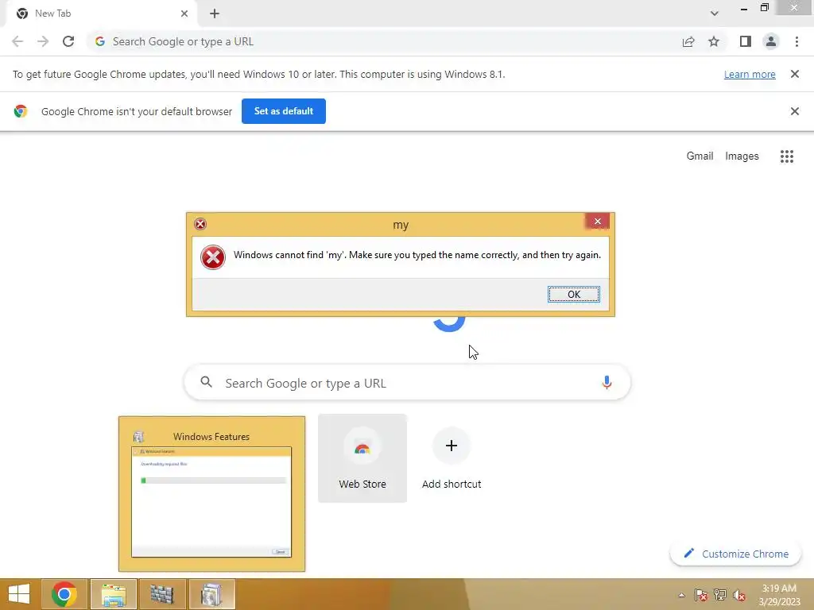Click the share page icon in address bar
Screen dimensions: 814x610
tap(688, 41)
